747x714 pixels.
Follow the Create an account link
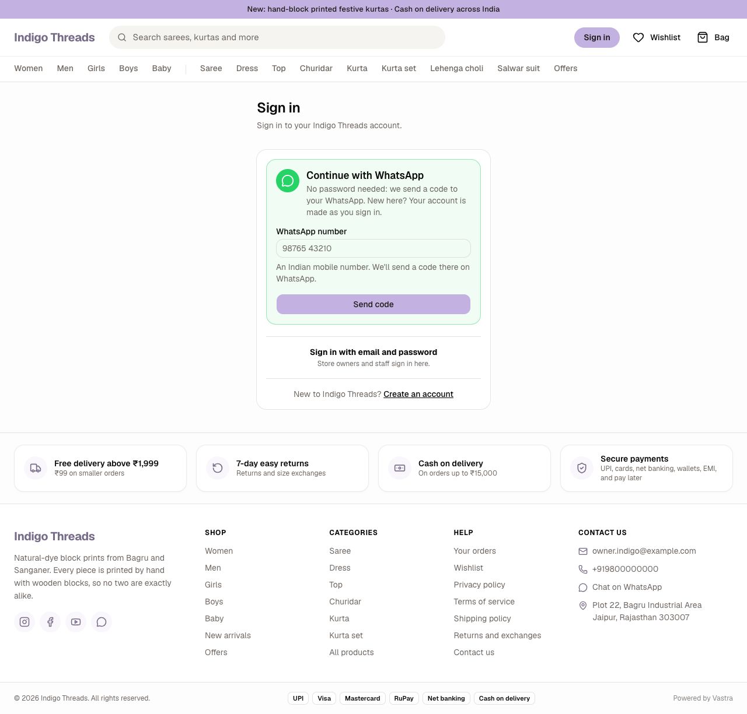pyautogui.click(x=418, y=394)
